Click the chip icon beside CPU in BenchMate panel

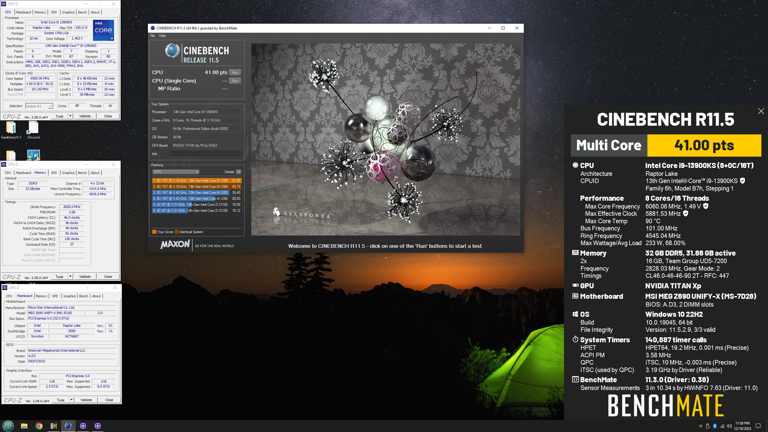click(x=575, y=165)
